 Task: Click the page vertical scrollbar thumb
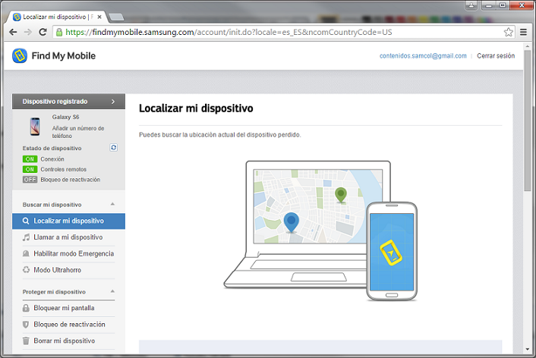(528, 121)
